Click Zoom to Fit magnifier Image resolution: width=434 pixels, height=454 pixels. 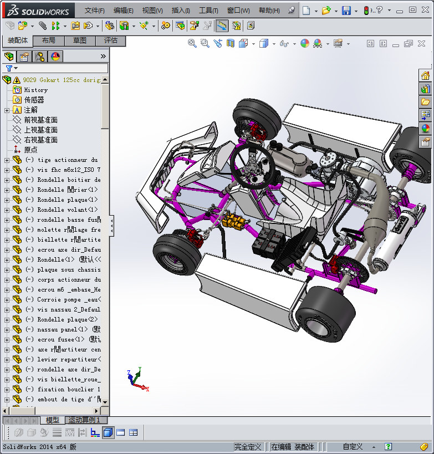click(x=192, y=43)
